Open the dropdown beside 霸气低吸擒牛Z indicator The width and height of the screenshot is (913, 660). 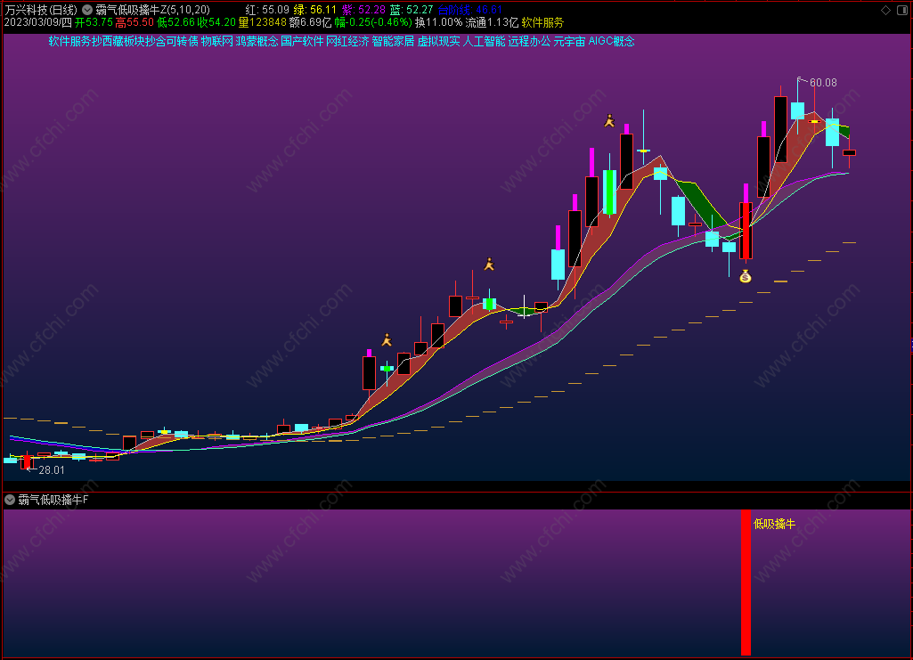click(x=87, y=10)
